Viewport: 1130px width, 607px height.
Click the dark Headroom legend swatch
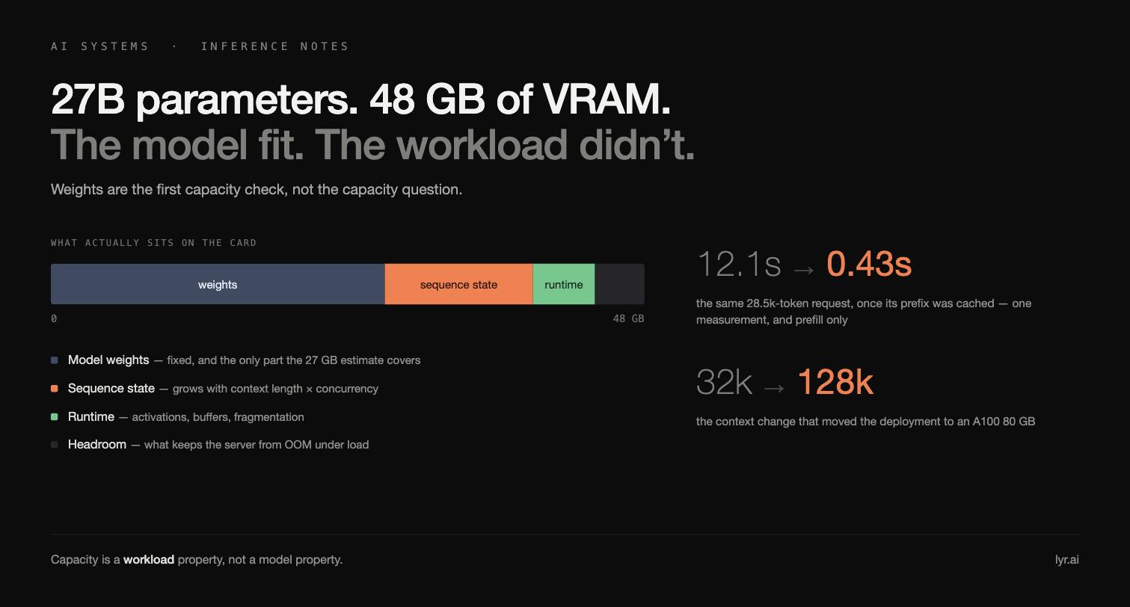pos(54,445)
